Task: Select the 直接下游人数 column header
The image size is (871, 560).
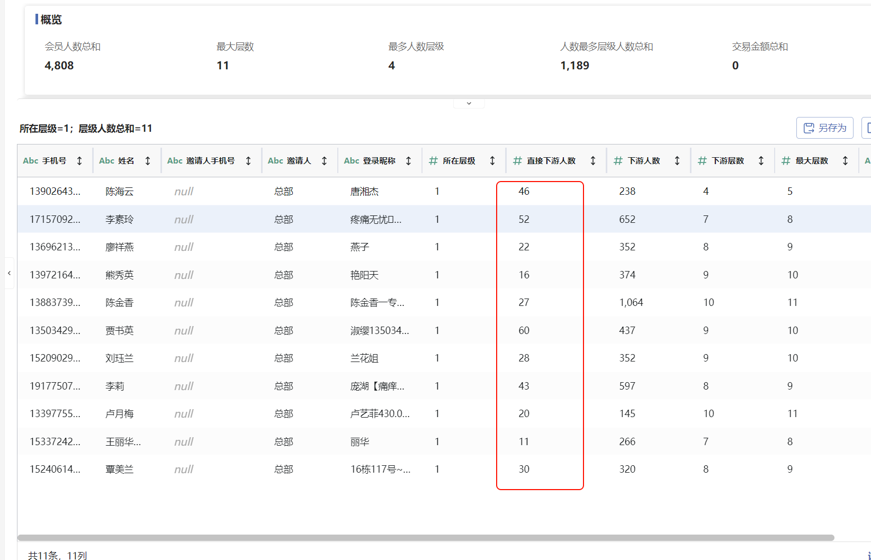Action: pyautogui.click(x=556, y=160)
